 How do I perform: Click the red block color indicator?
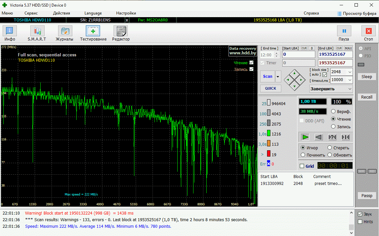click(269, 154)
